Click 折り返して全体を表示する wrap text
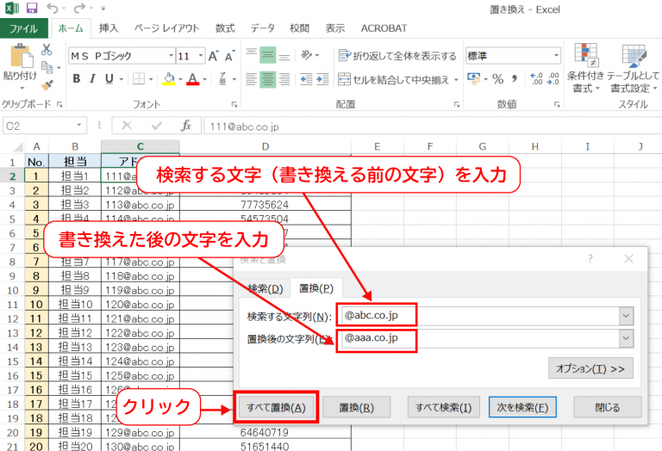662x451 pixels. [x=397, y=56]
